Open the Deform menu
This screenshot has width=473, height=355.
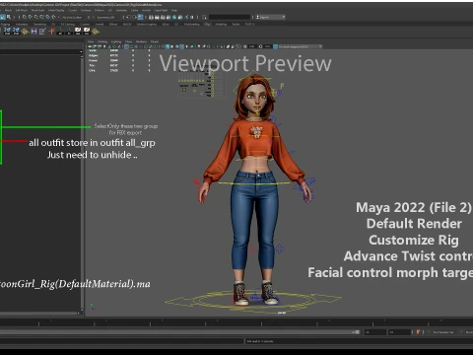(x=100, y=10)
